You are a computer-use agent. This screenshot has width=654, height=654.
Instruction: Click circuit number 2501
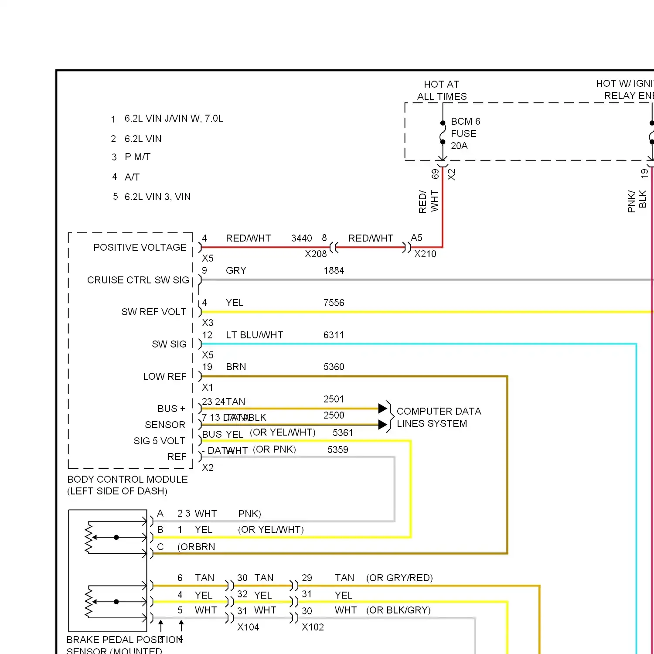coord(334,399)
